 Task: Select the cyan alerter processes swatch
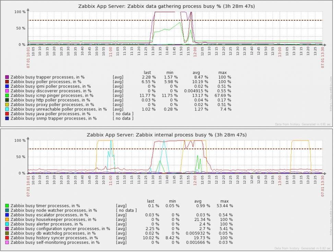pyautogui.click(x=7, y=224)
